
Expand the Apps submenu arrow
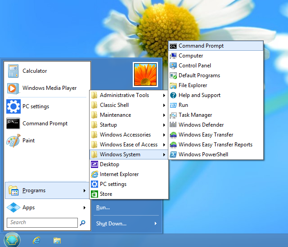click(85, 207)
